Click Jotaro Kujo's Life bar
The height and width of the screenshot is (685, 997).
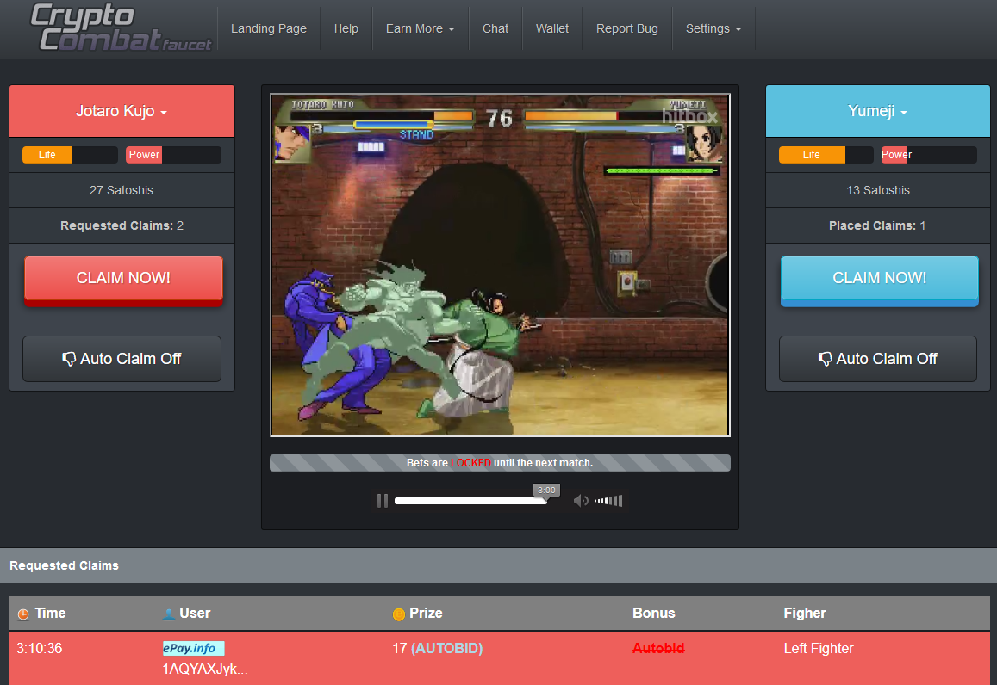tap(70, 155)
